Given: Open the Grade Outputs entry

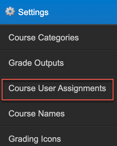Looking at the screenshot, I should pos(58,63).
